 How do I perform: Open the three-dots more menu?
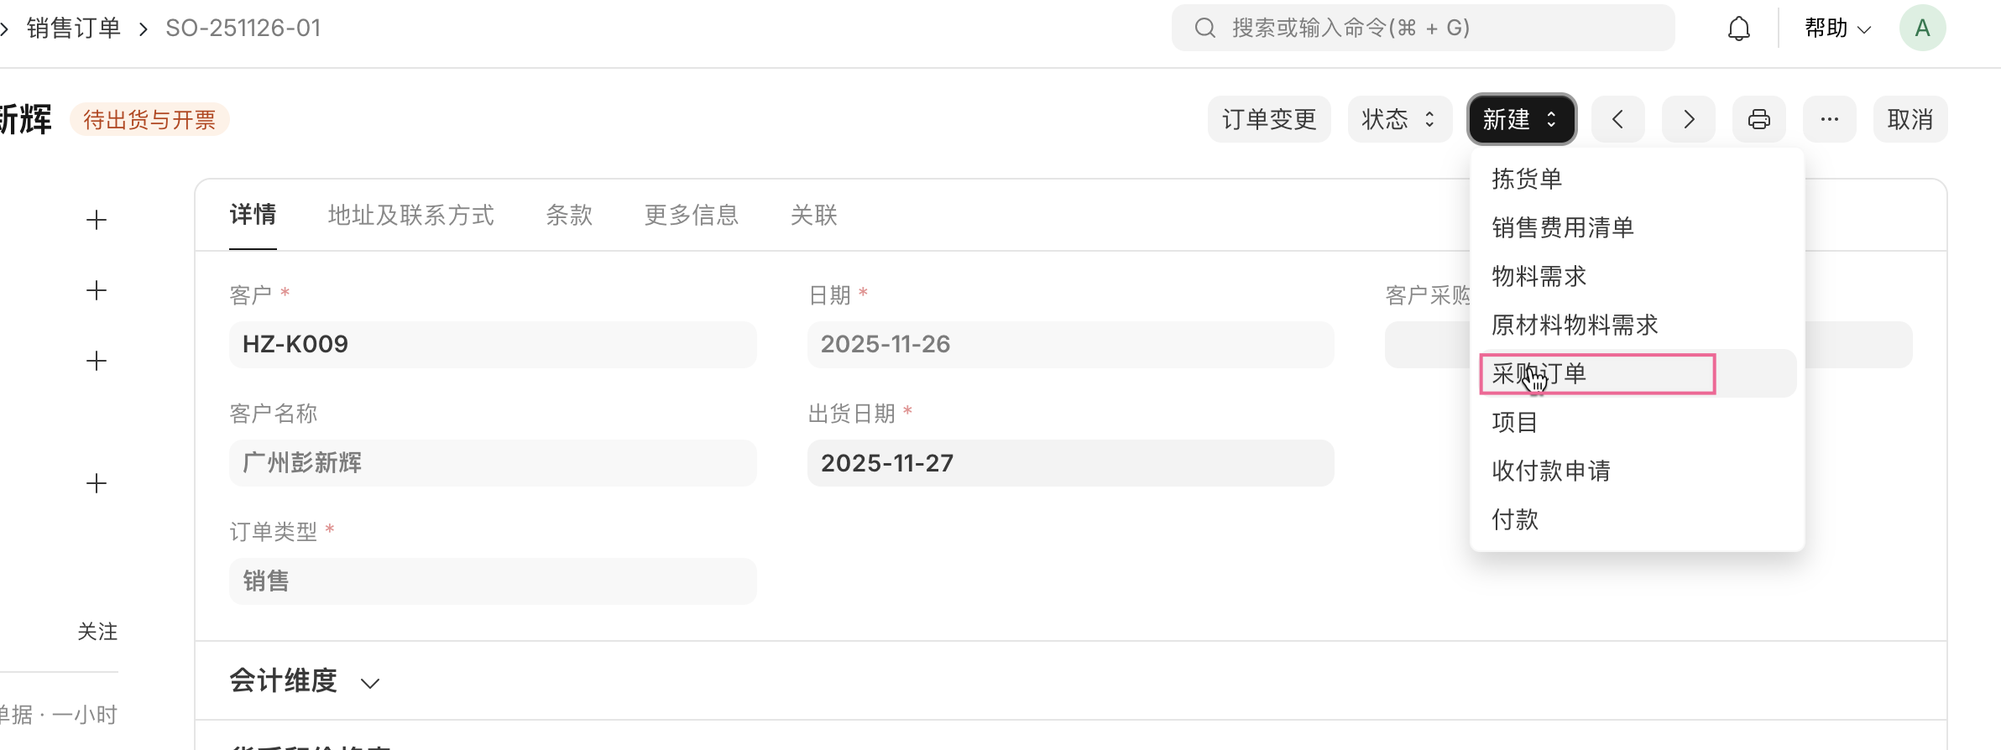pos(1830,119)
